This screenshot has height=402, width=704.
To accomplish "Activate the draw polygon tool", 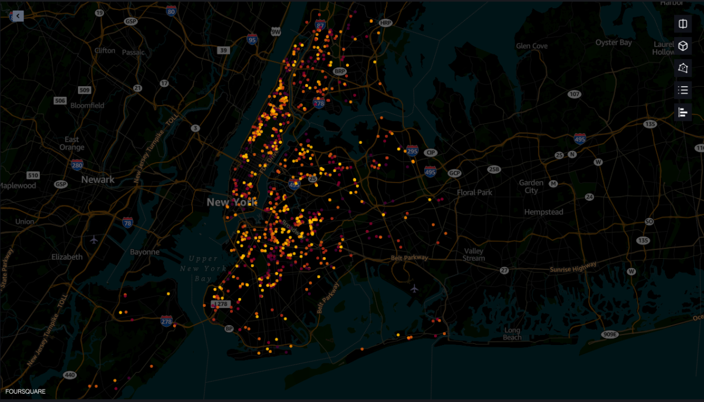I will coord(683,68).
